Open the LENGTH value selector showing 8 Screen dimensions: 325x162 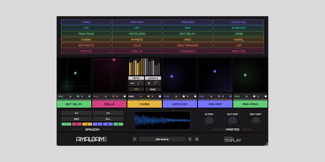[149, 83]
